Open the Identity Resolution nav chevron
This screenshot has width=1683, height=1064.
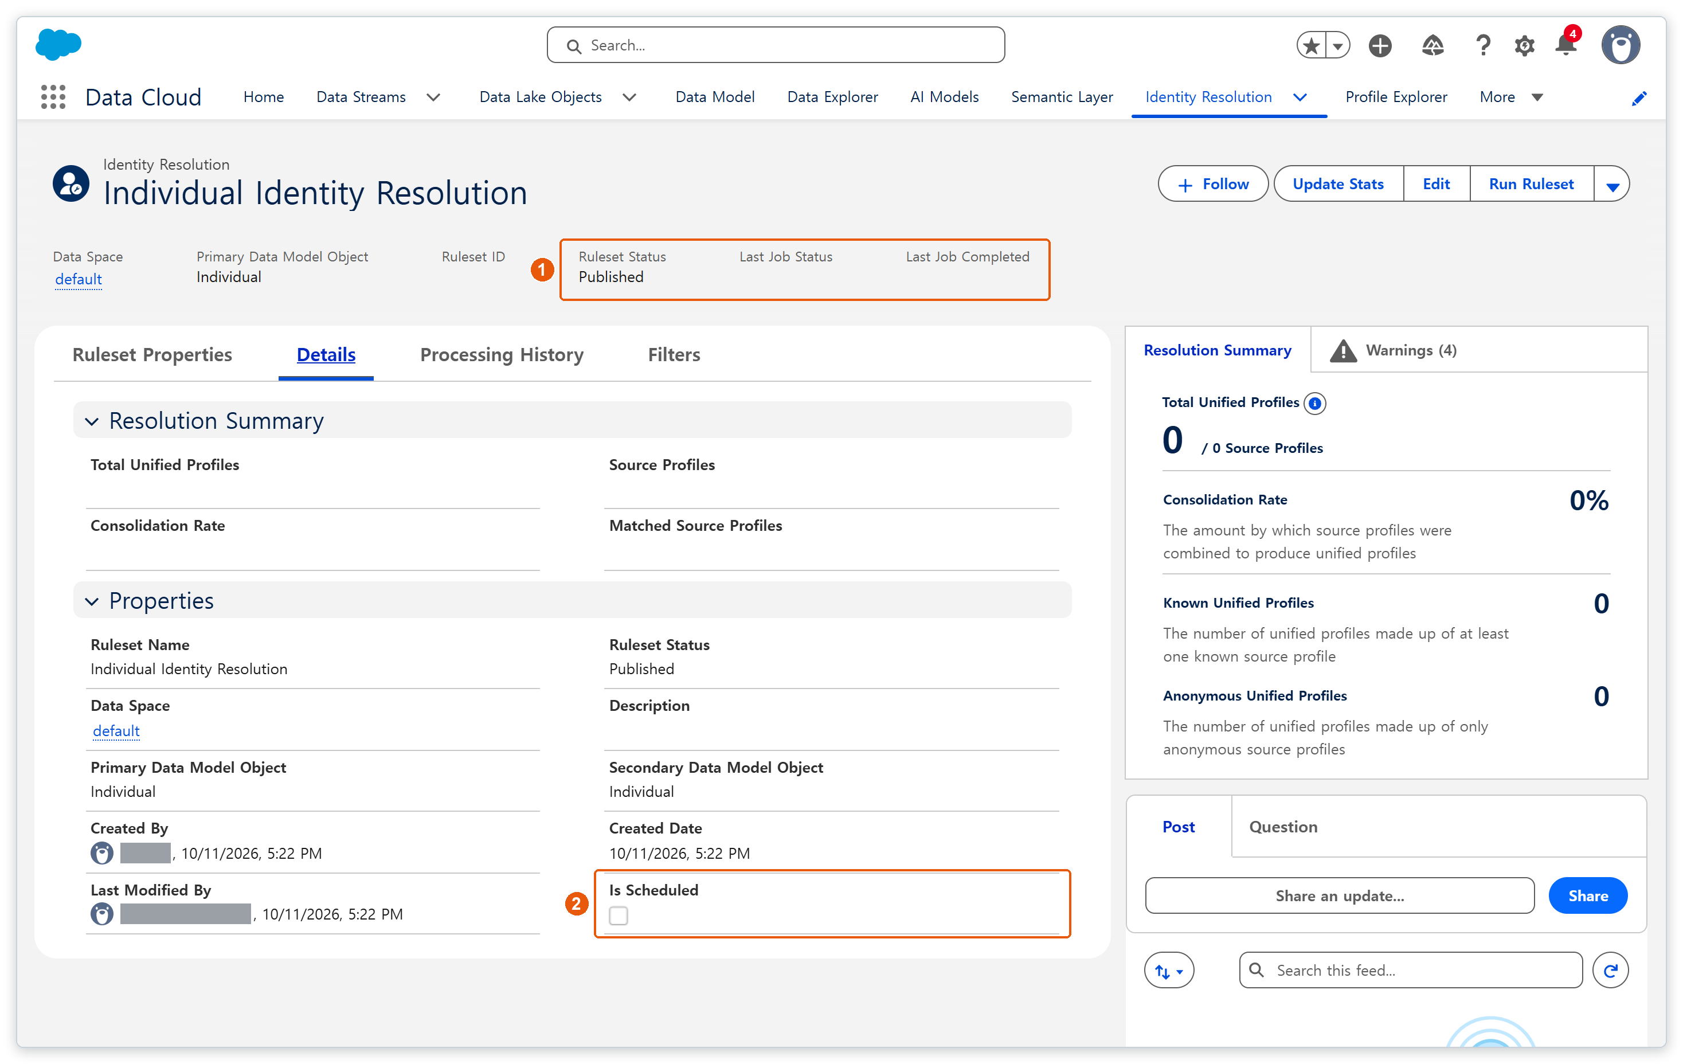pyautogui.click(x=1300, y=97)
